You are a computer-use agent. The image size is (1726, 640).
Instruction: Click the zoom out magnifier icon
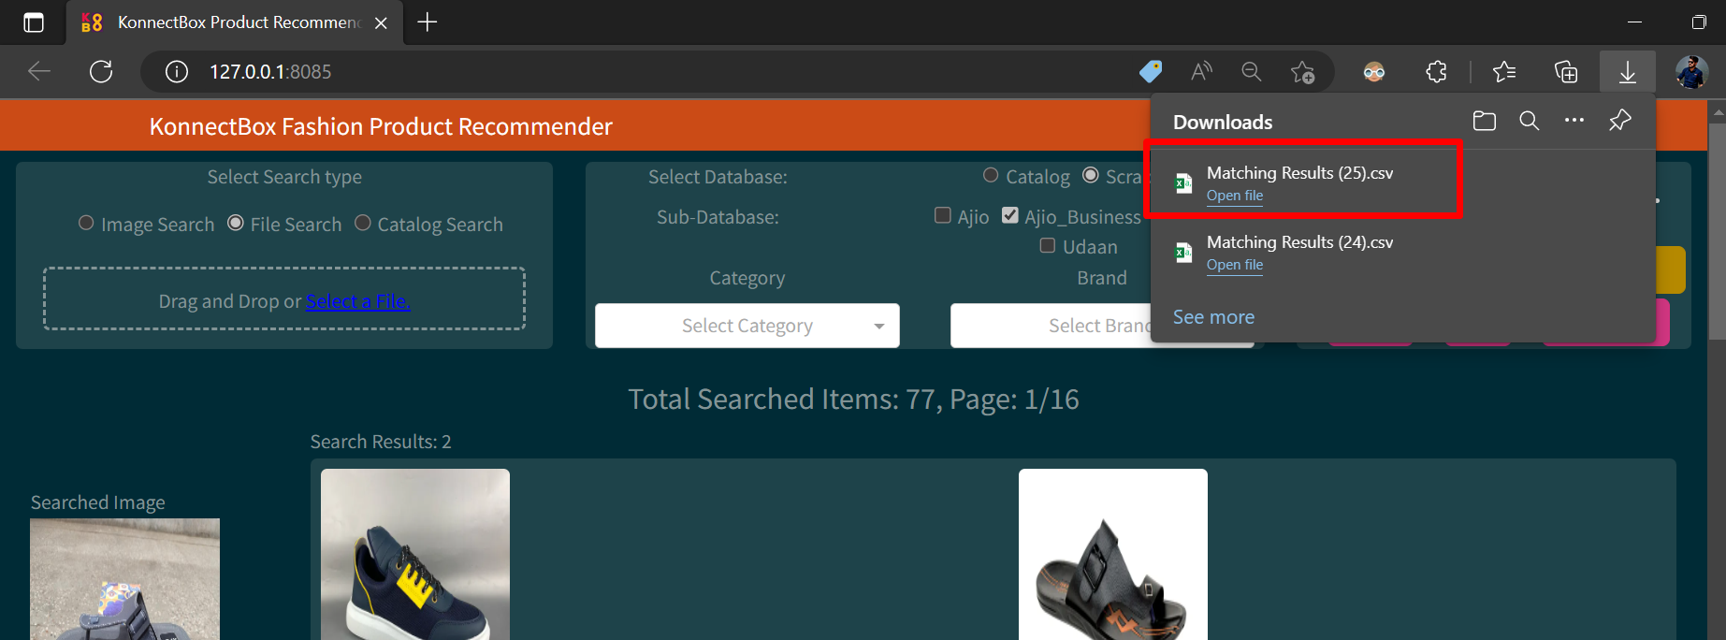click(1251, 72)
